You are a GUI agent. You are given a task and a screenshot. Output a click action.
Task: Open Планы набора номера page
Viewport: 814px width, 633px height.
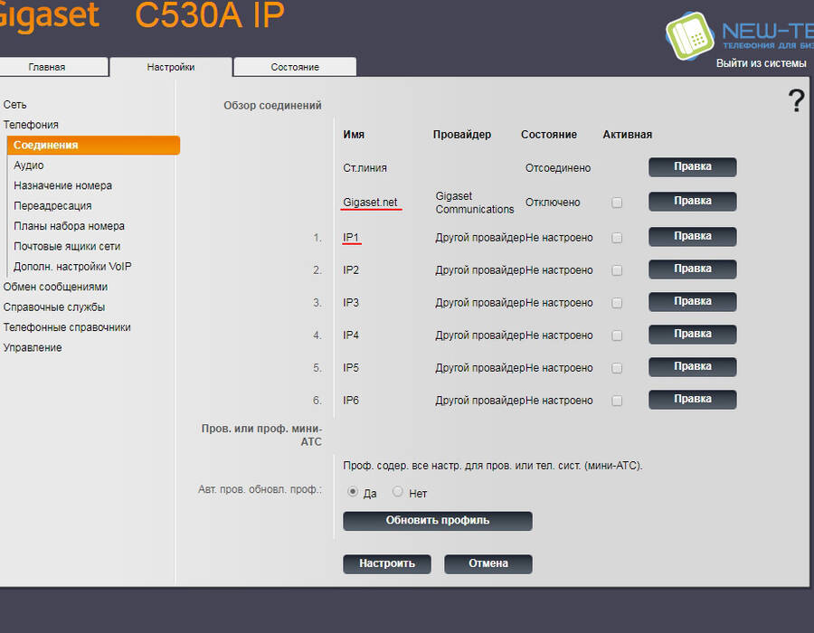click(69, 226)
